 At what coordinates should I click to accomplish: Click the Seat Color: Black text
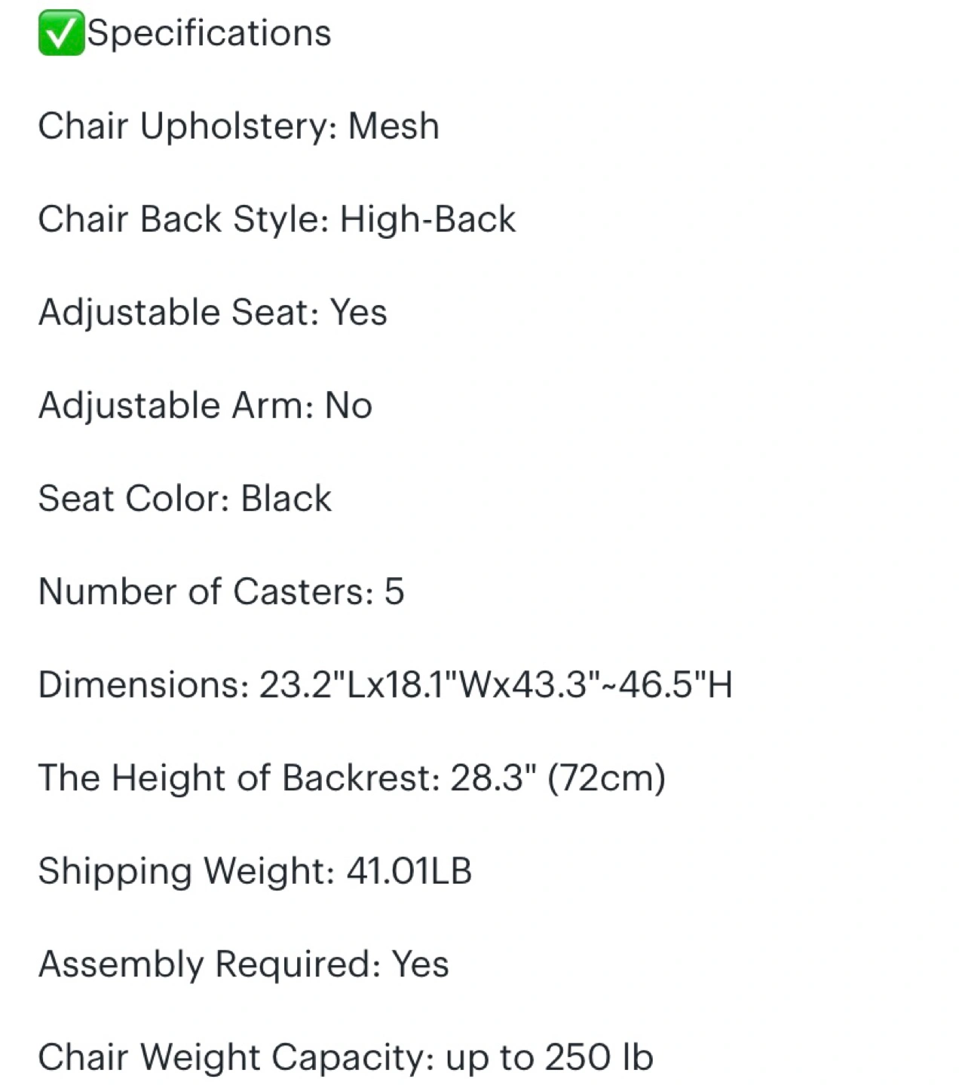click(x=185, y=499)
